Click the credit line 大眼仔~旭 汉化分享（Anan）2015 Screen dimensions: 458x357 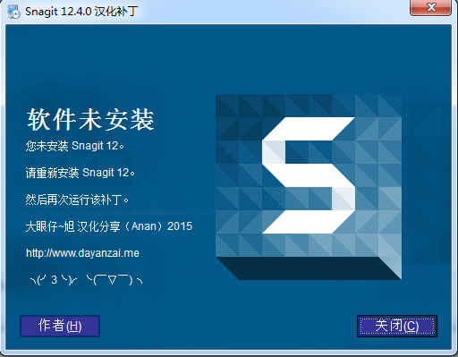click(x=109, y=226)
